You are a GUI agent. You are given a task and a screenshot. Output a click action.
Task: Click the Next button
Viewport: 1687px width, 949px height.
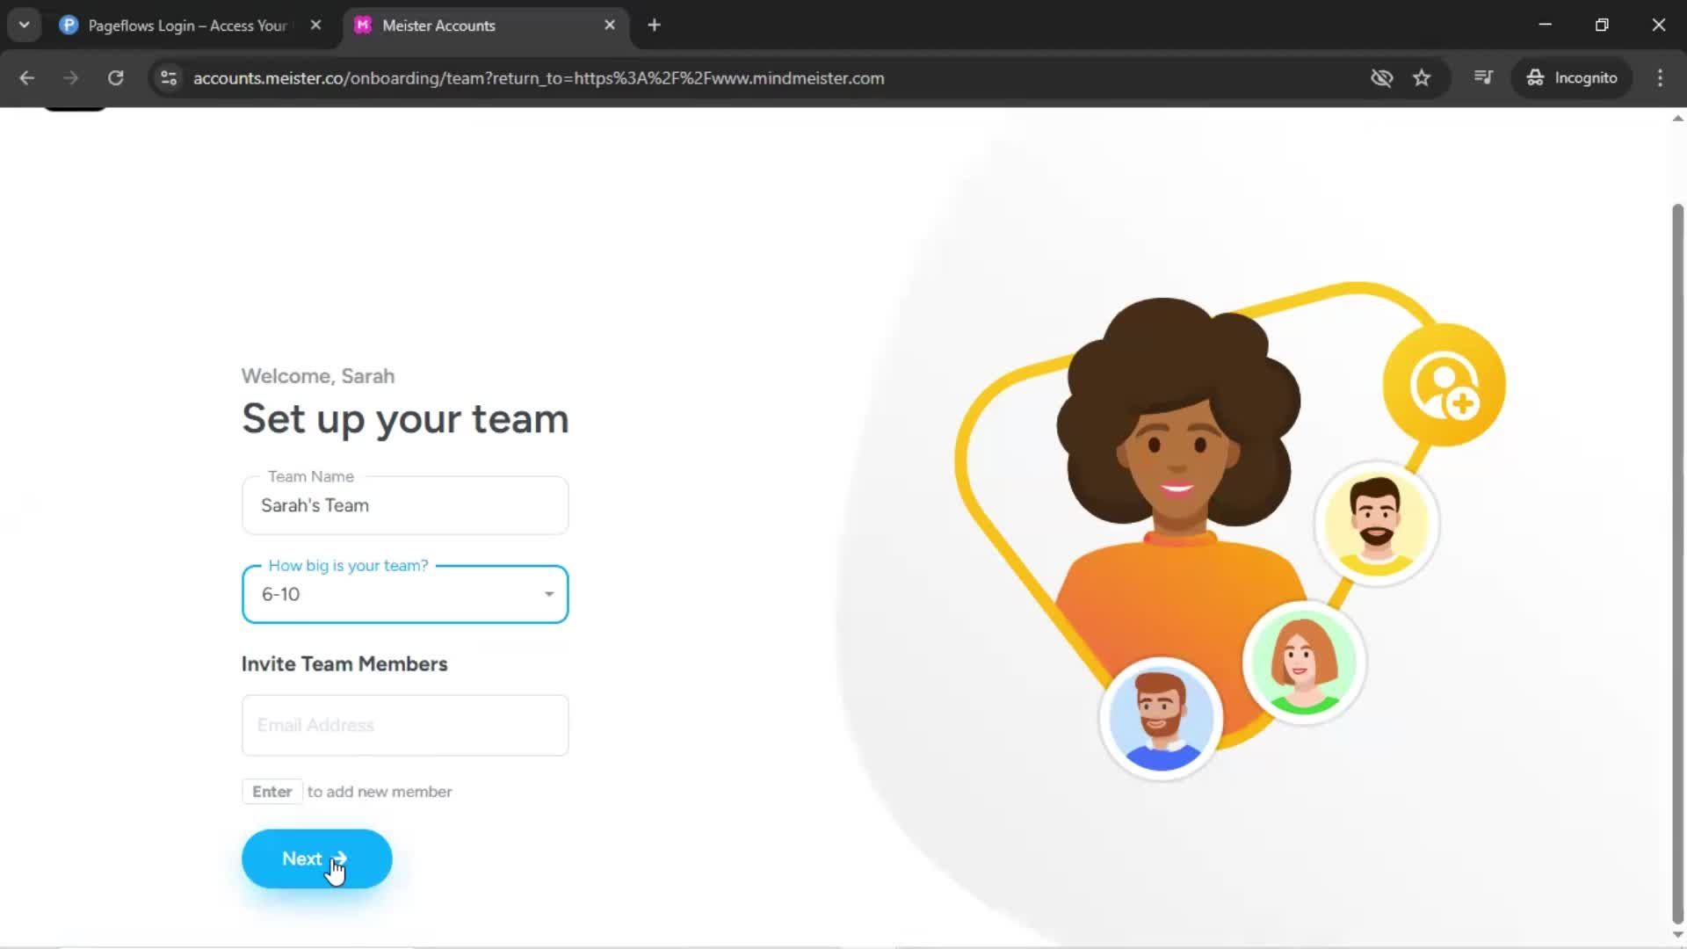316,858
